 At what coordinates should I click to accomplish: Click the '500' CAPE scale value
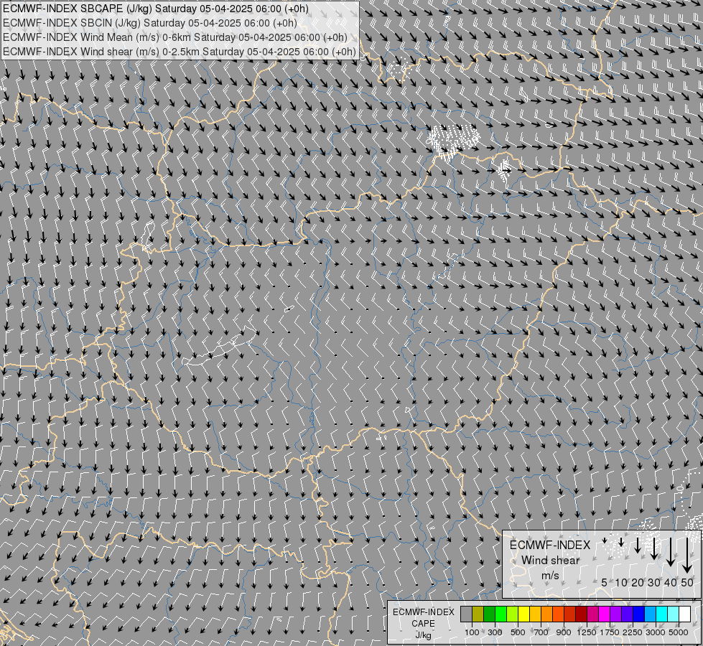518,632
